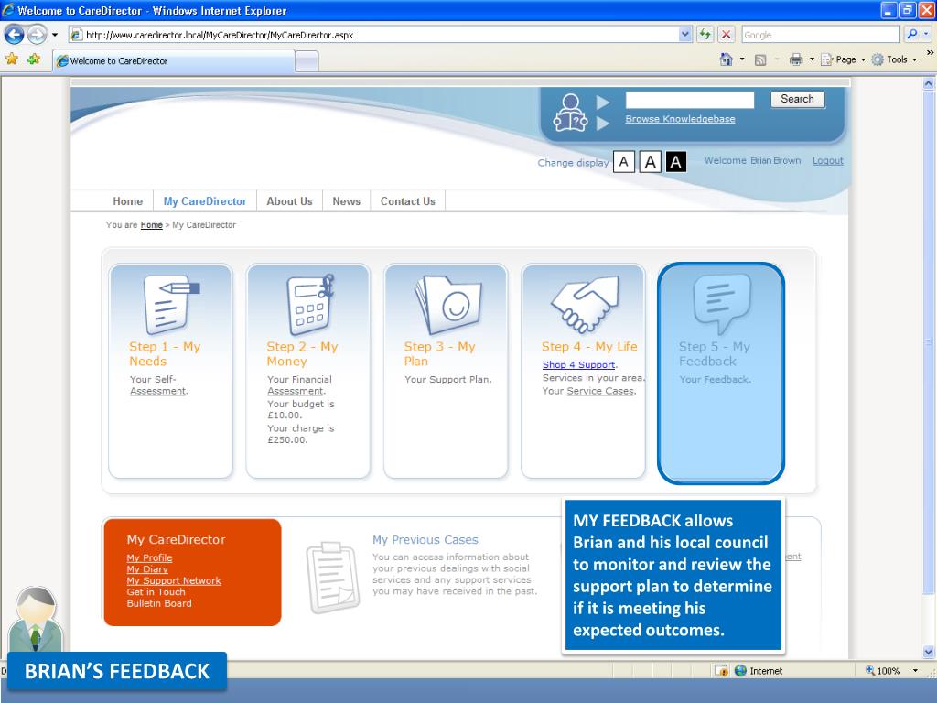Click the Home toolbar icon

(727, 59)
